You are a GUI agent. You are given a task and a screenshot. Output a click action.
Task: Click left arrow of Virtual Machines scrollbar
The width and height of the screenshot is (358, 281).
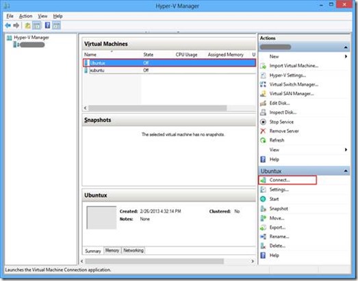86,108
